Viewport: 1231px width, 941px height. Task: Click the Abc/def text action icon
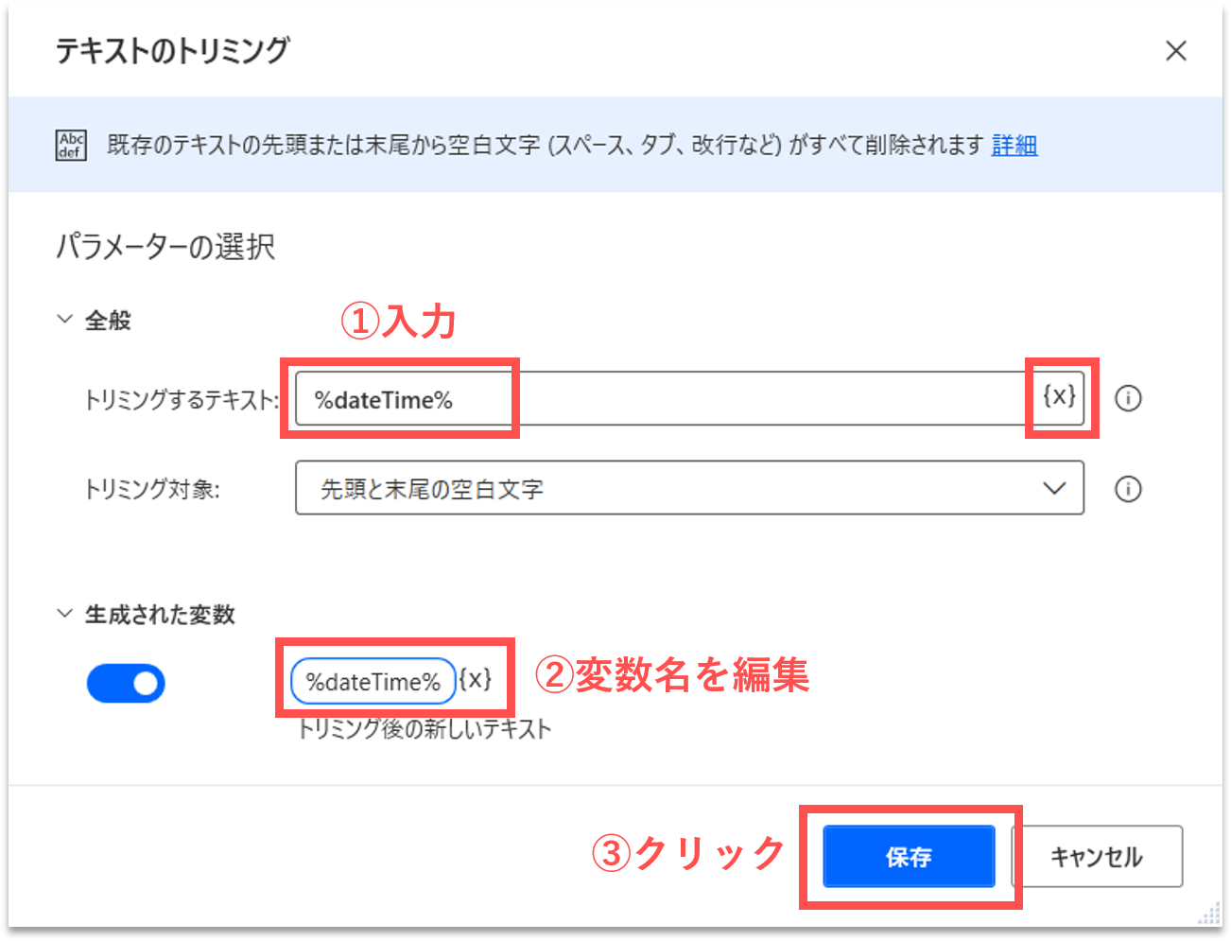71,145
